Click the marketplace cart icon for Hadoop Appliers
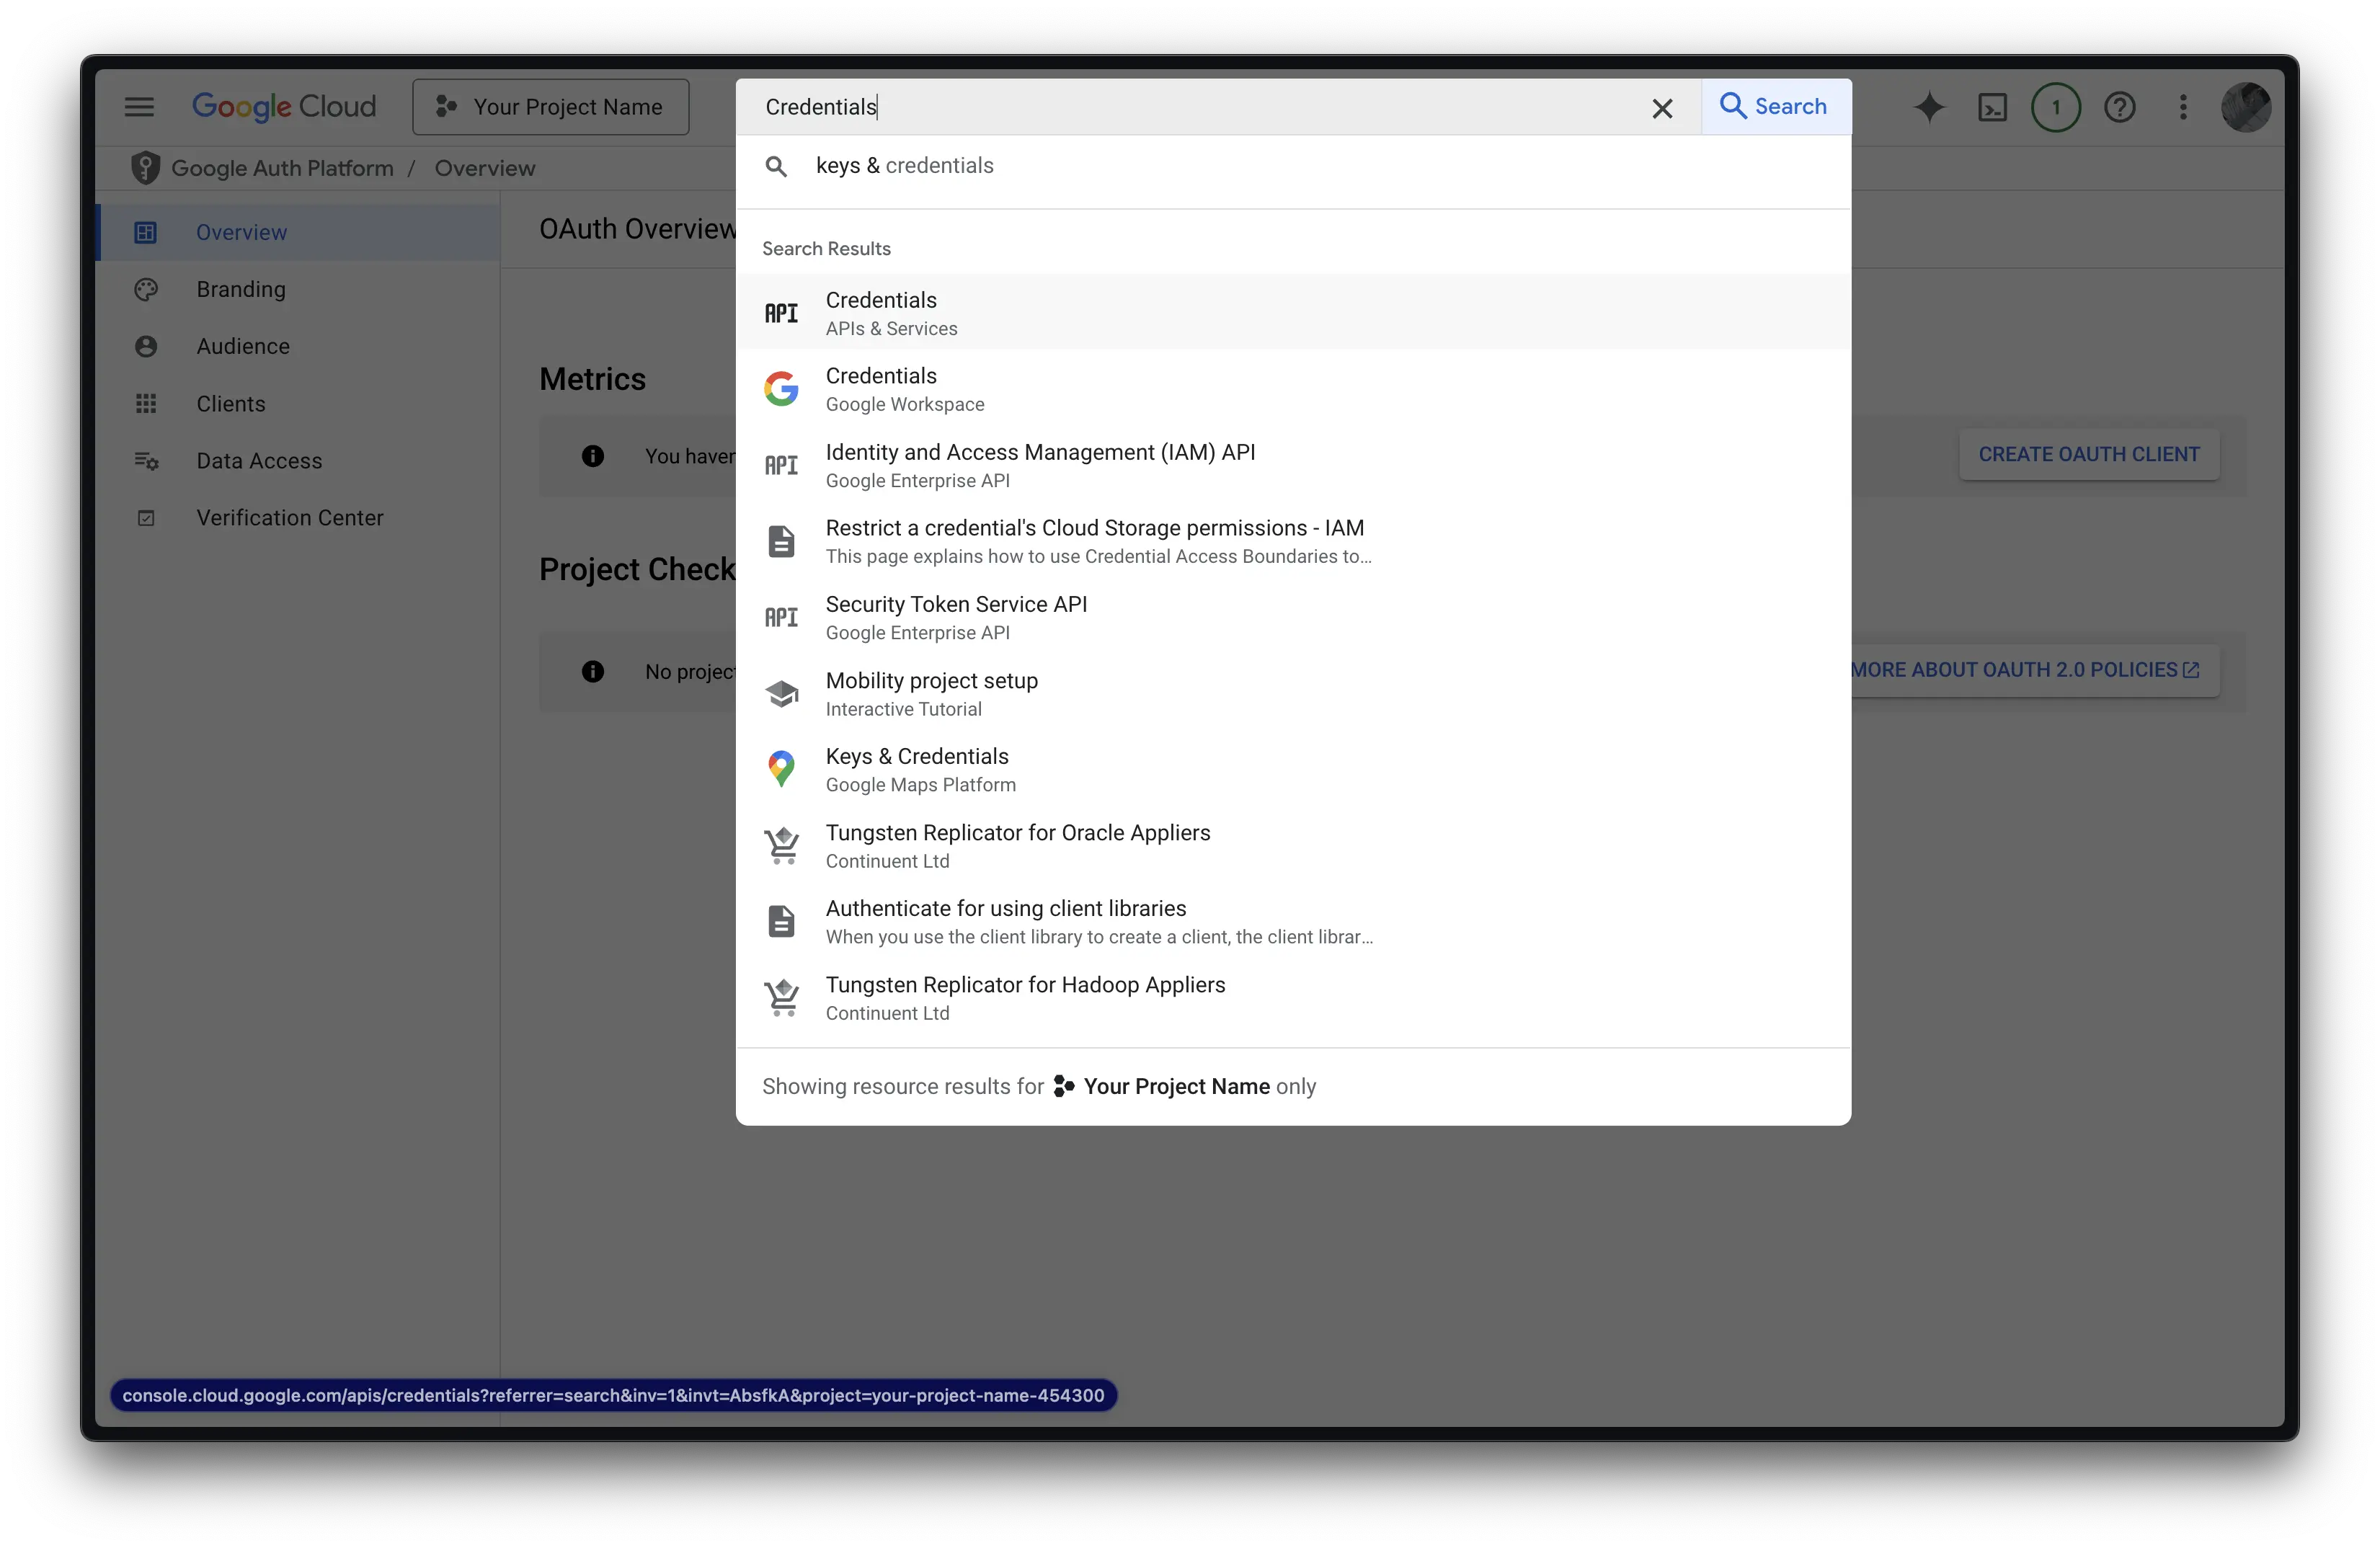 pos(781,997)
